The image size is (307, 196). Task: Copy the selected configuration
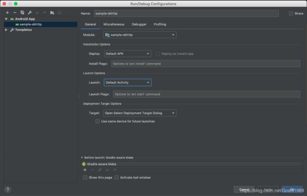pyautogui.click(x=22, y=13)
